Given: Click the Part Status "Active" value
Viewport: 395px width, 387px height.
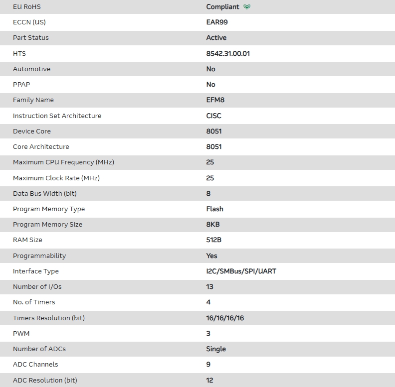Looking at the screenshot, I should click(x=216, y=38).
